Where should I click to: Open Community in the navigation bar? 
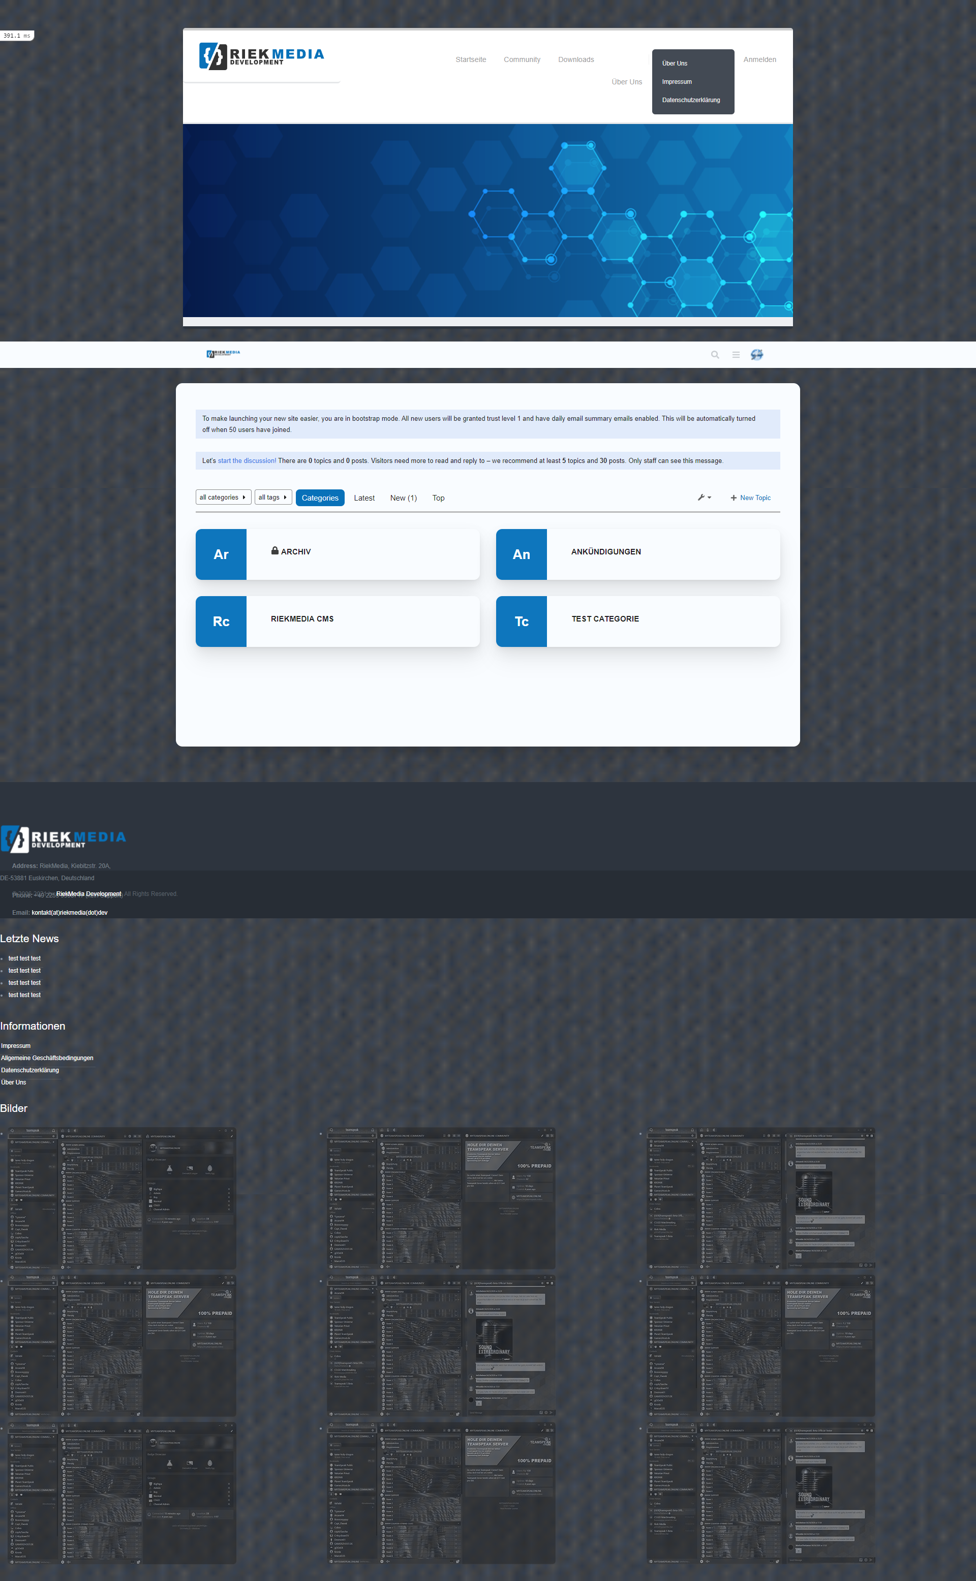pos(522,59)
